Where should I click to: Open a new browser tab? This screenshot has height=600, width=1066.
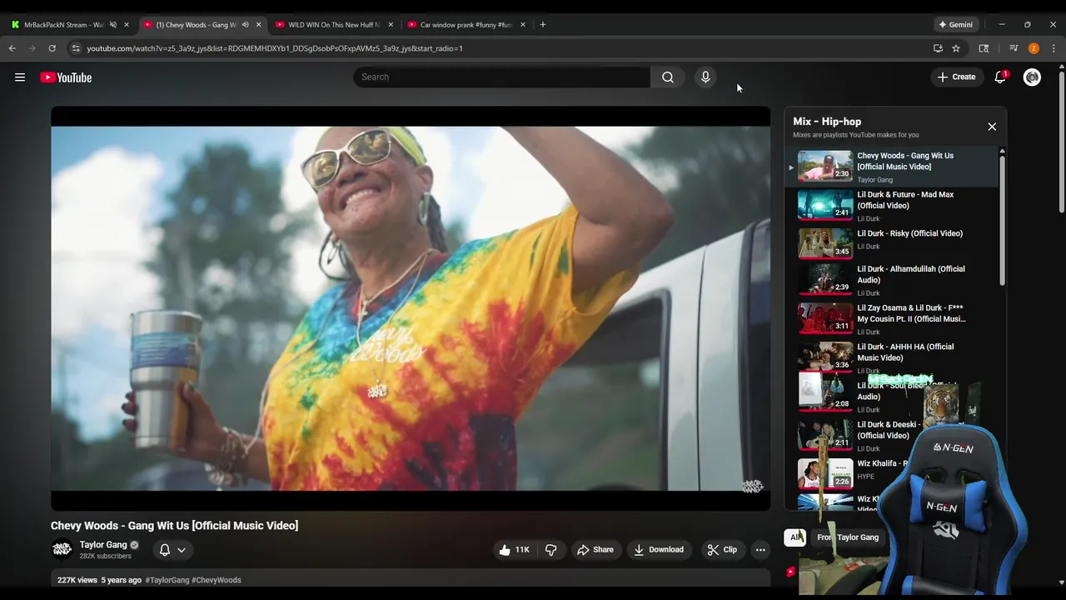pos(543,25)
